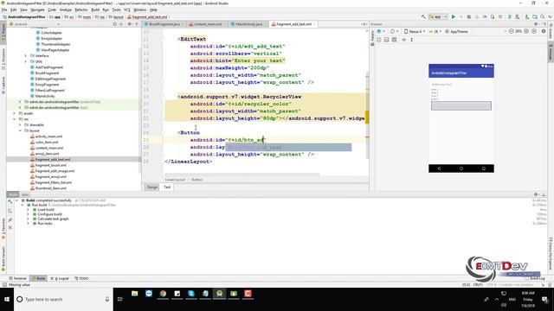Open the Terminal tool window

pyautogui.click(x=17, y=278)
